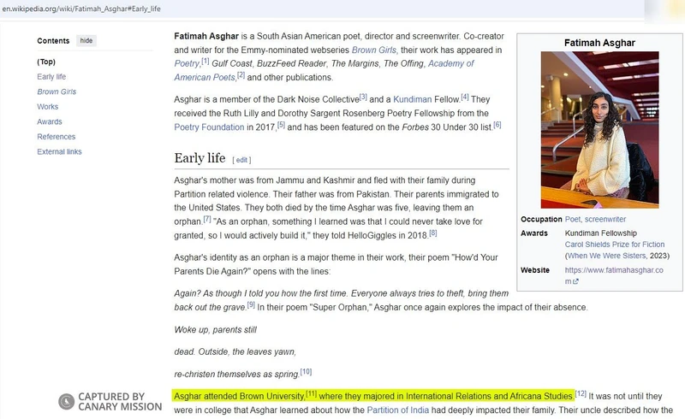685x419 pixels.
Task: Open the Poetry magazine link
Action: 187,64
